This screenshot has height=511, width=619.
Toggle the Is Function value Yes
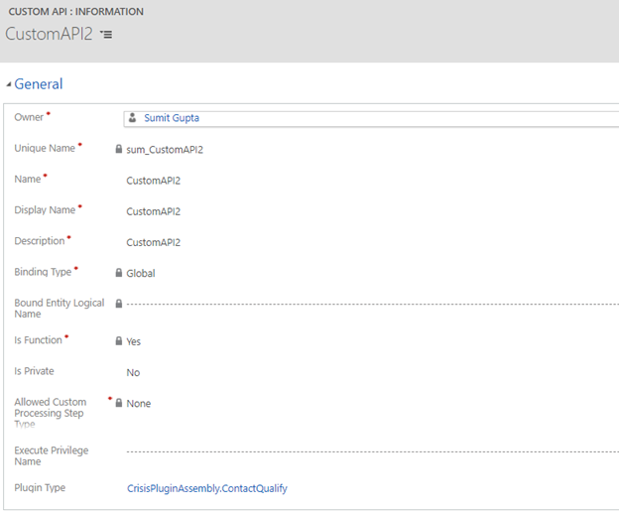(134, 341)
